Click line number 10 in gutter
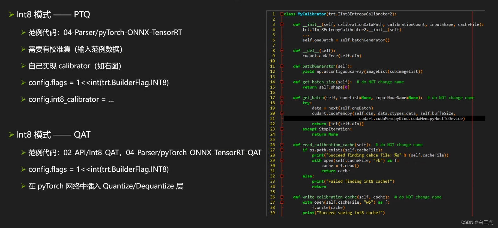Screen dimensions: 498x228 click(x=273, y=61)
